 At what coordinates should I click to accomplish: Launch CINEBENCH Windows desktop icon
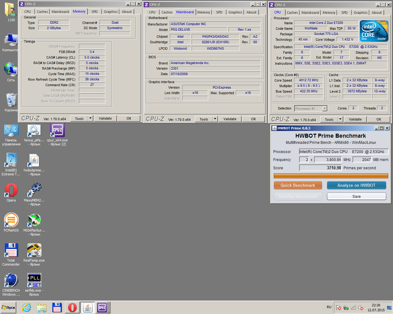11,285
